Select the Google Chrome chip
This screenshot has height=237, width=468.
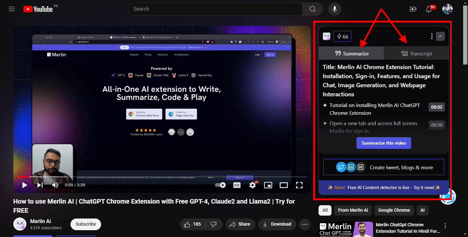(x=394, y=210)
